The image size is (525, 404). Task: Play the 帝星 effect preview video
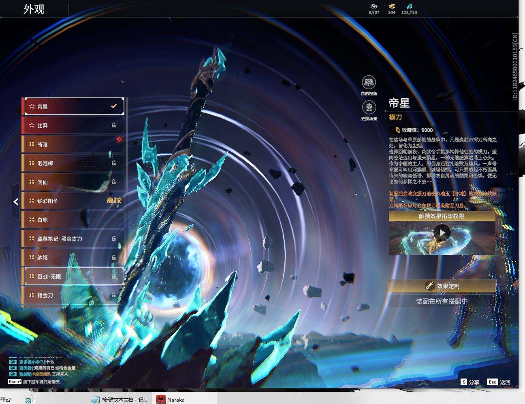pos(442,233)
